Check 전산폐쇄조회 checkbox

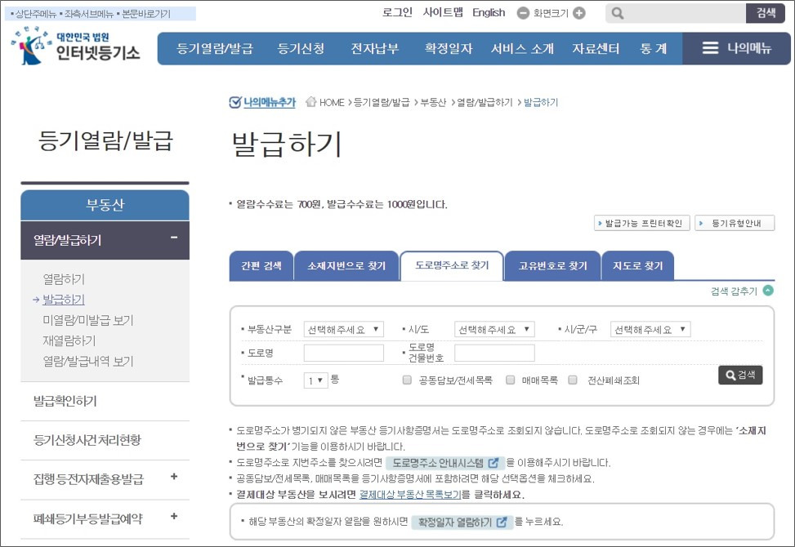point(573,380)
